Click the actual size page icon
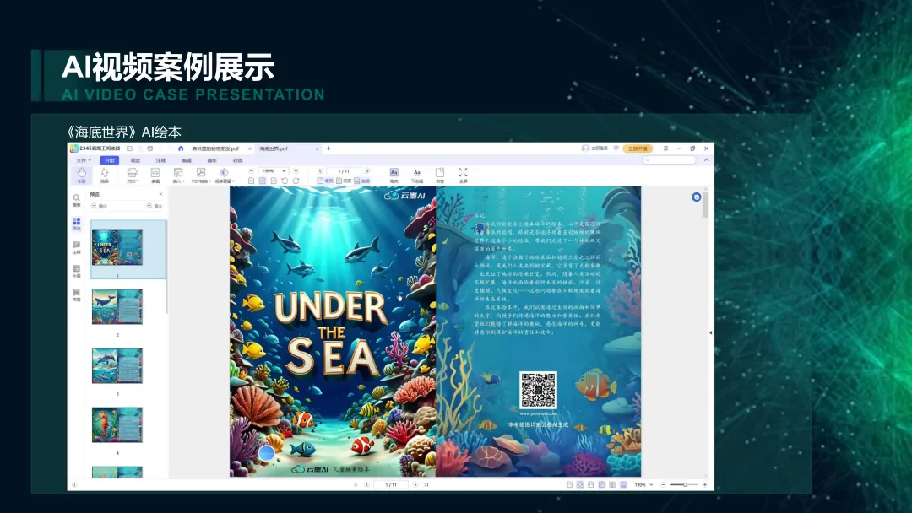Viewport: 912px width, 513px height. tap(252, 181)
